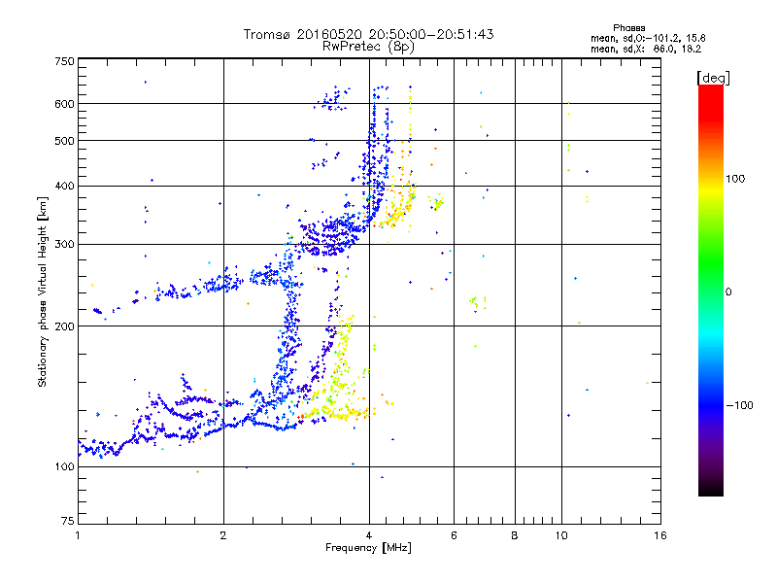Click the x-axis tick label '8'
Screen dimensions: 777x583
[515, 535]
